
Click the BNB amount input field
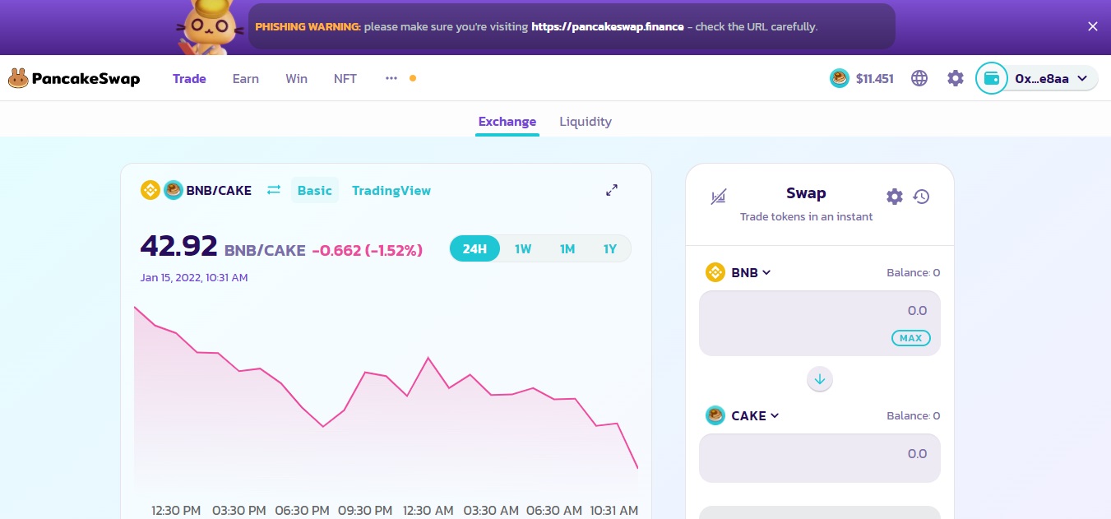820,323
